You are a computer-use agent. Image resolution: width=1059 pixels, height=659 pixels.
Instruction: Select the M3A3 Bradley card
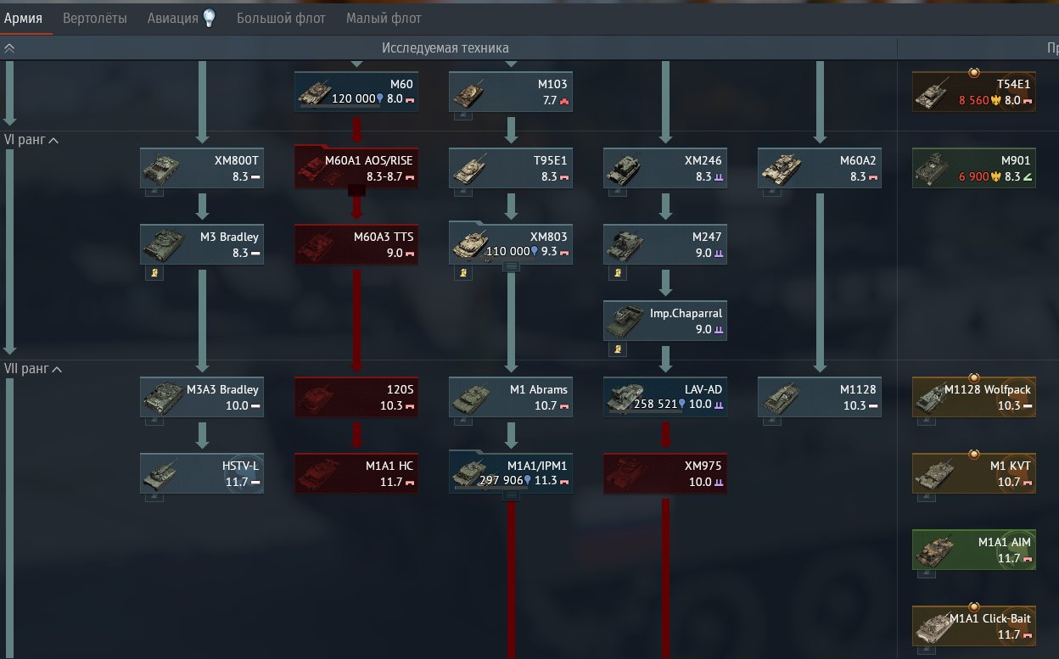point(202,396)
